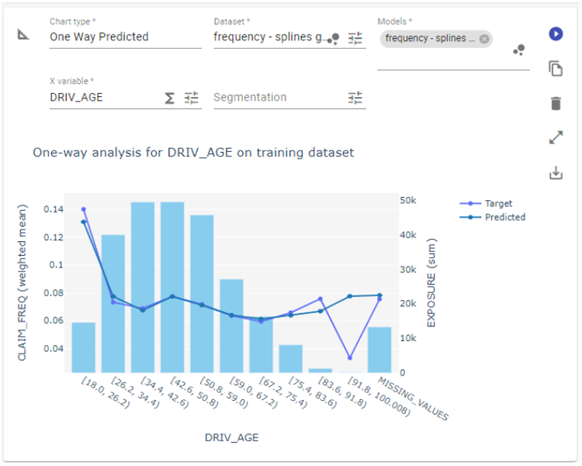Click the Segmentation tune settings icon
The width and height of the screenshot is (582, 466).
(355, 98)
